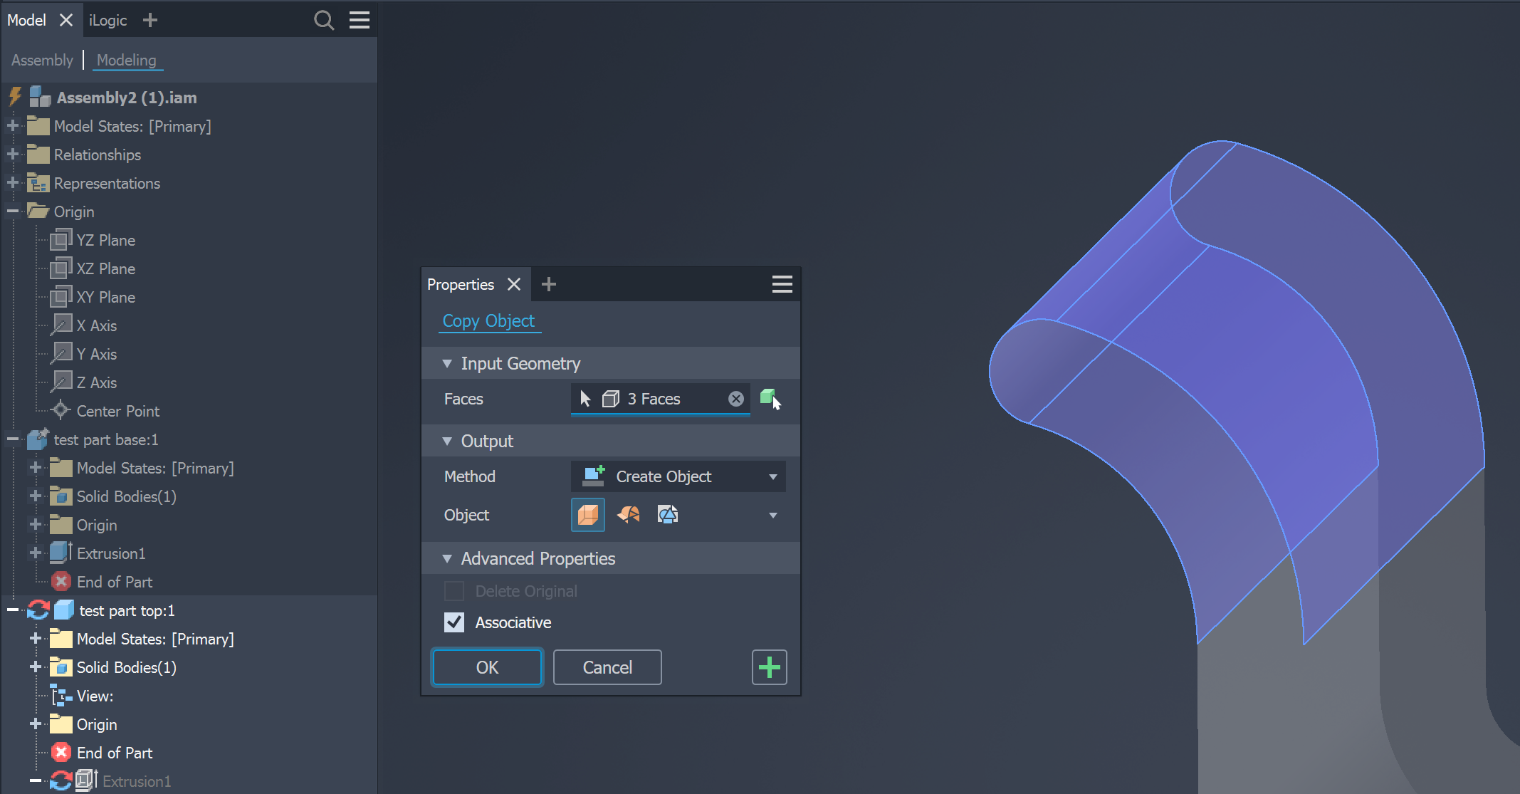Select Assembly2 (1).iam root node
This screenshot has height=794, width=1520.
click(127, 98)
